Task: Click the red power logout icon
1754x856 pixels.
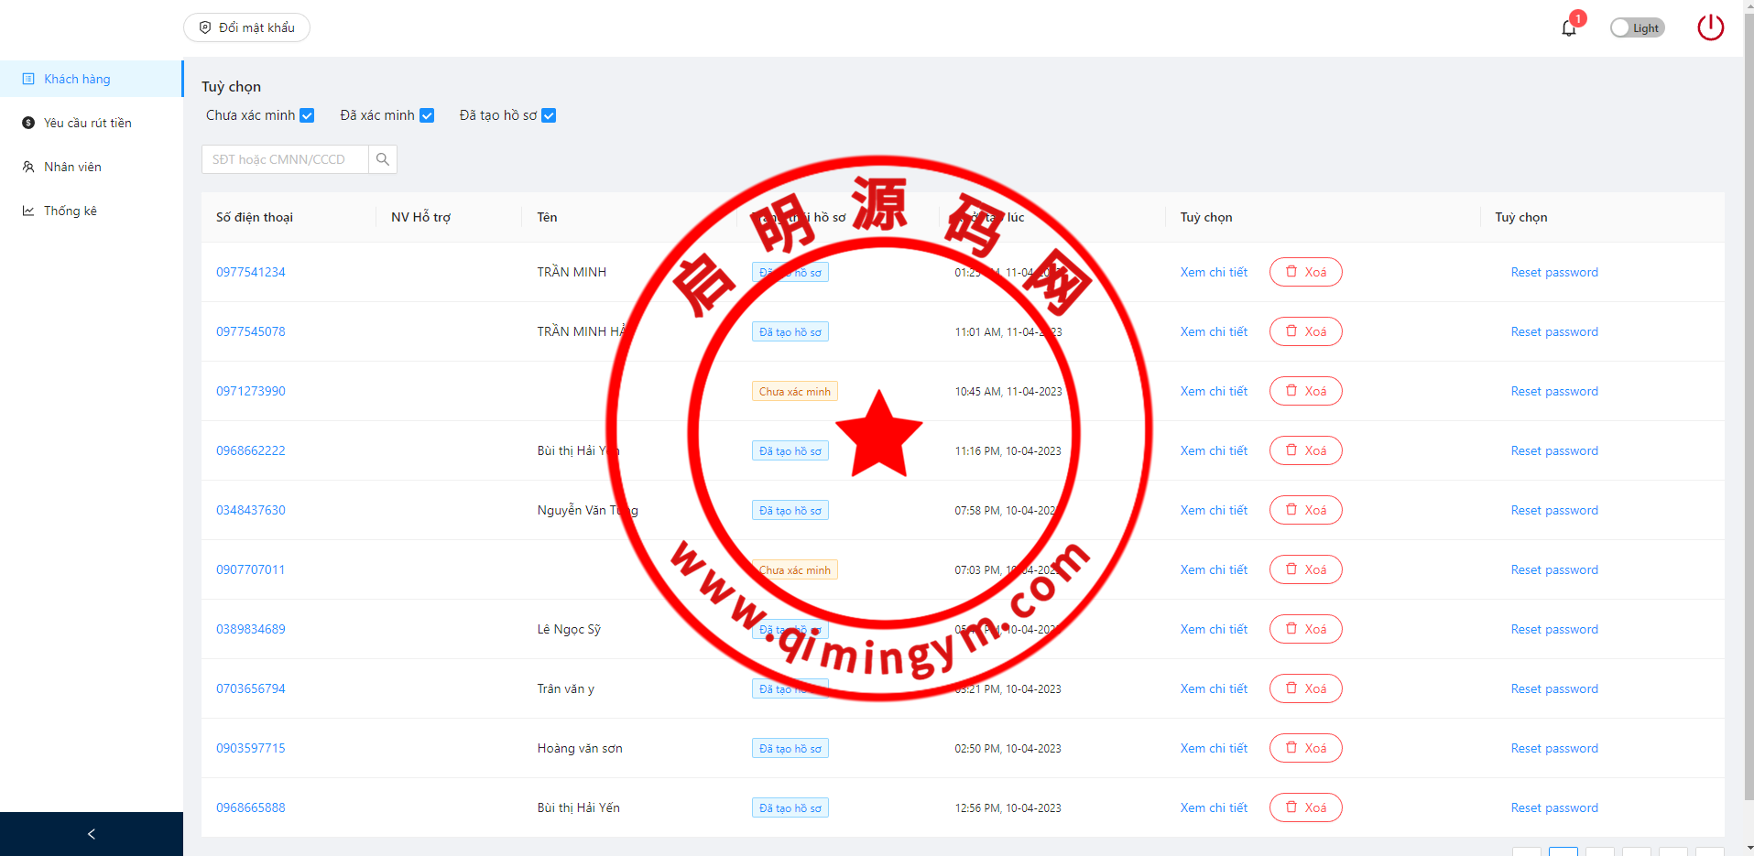Action: coord(1710,27)
